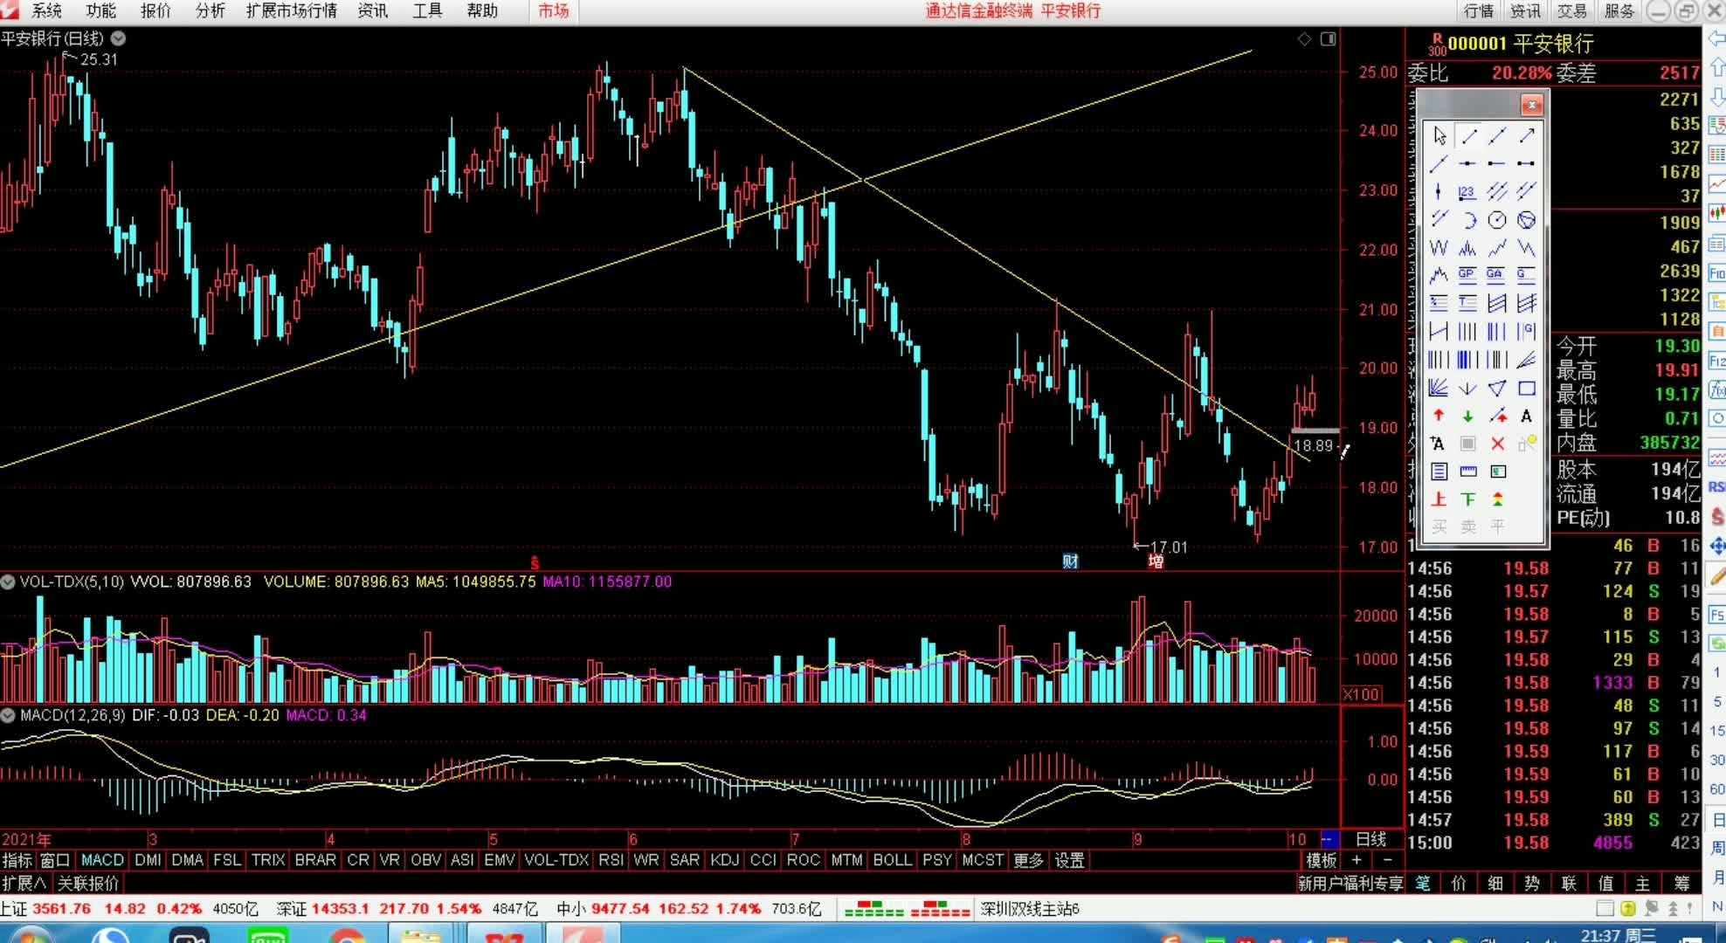Open the 功能 menu
1726x943 pixels.
point(100,10)
